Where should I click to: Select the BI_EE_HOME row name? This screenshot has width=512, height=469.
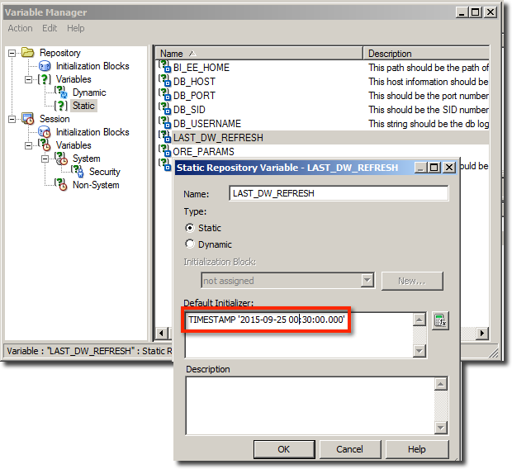(x=201, y=67)
